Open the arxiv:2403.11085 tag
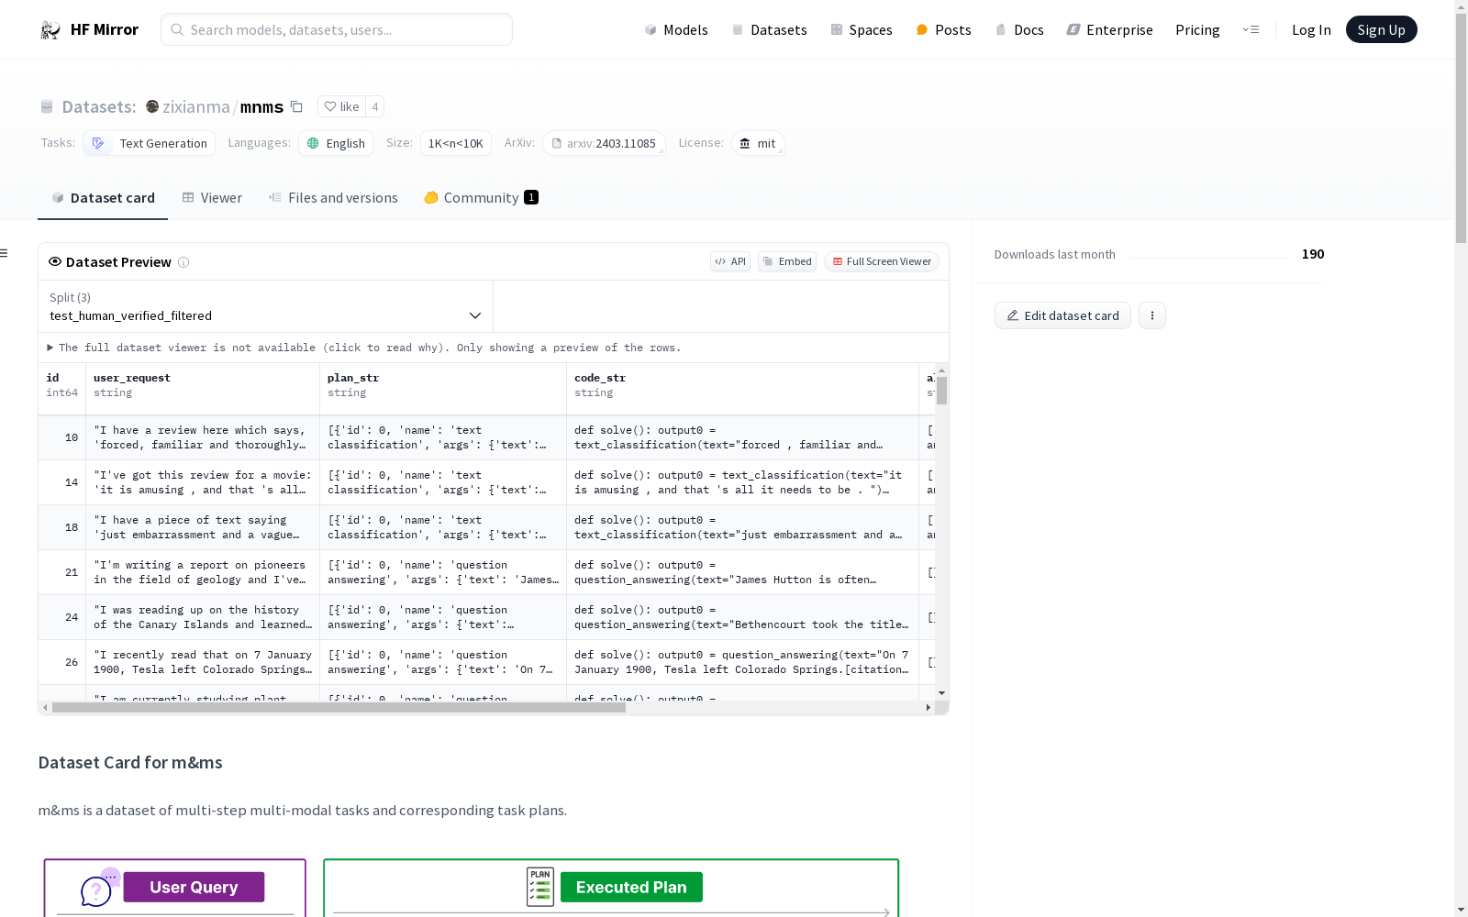Viewport: 1468px width, 917px height. point(604,143)
